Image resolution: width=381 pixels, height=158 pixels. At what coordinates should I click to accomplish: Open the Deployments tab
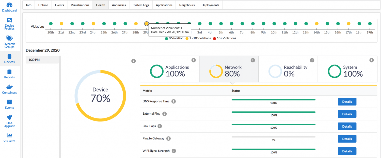(x=210, y=5)
